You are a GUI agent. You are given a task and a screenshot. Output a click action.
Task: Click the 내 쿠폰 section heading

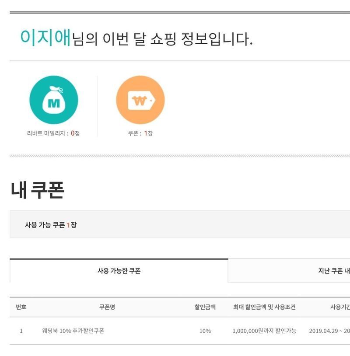point(37,191)
